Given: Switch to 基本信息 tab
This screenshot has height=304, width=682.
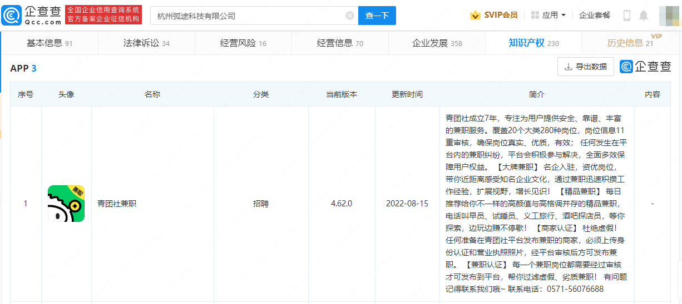Looking at the screenshot, I should [50, 43].
